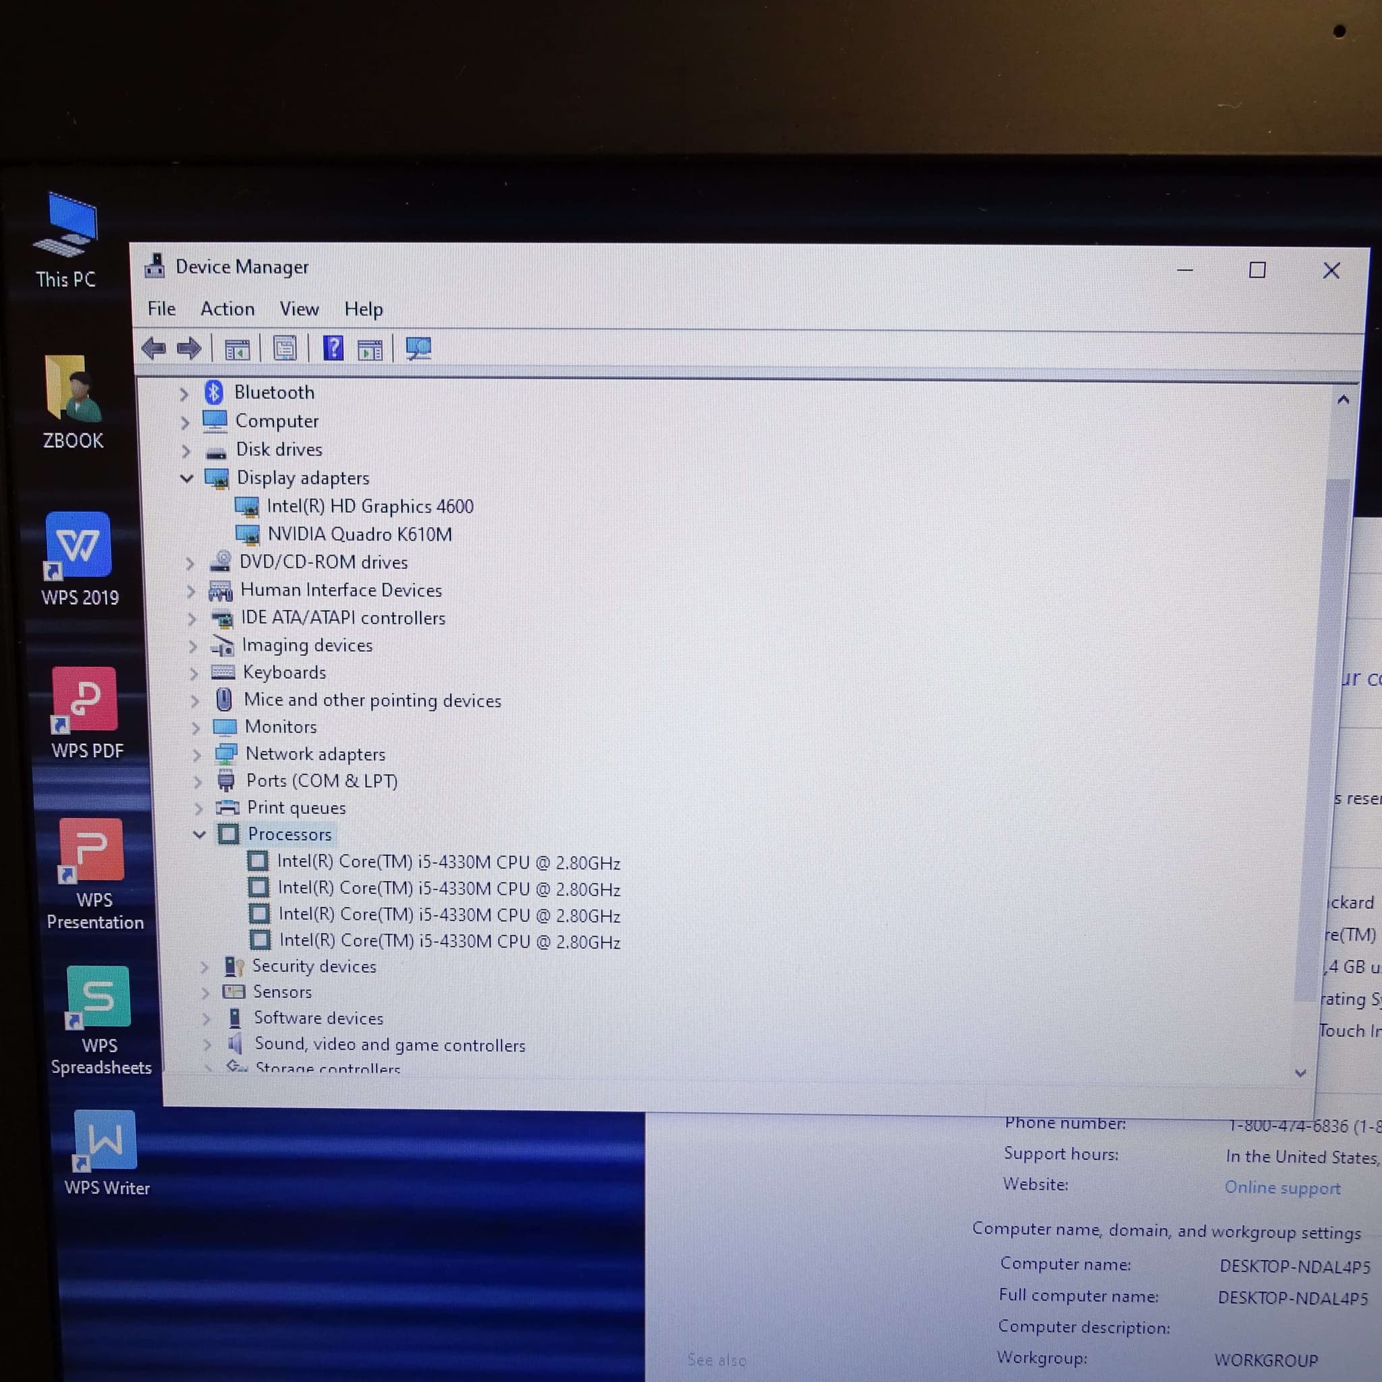1382x1382 pixels.
Task: Expand the Computer node
Action: click(x=184, y=422)
